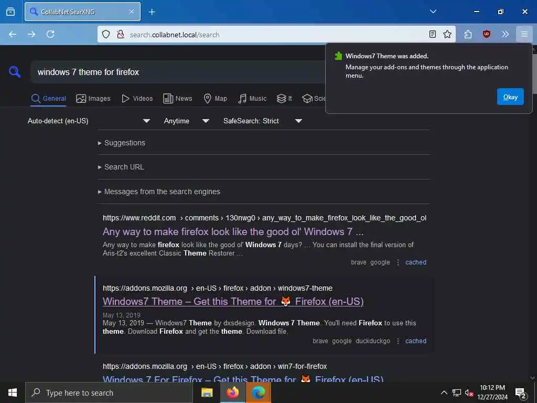Select the General search tab
Image resolution: width=537 pixels, height=403 pixels.
tap(49, 99)
